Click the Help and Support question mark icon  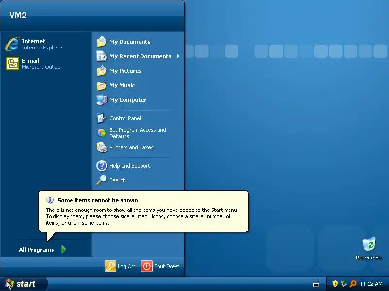[x=102, y=166]
